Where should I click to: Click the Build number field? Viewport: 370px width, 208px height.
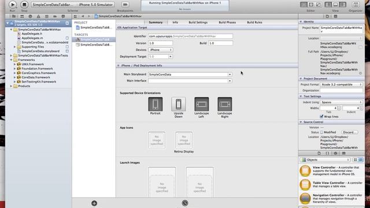point(221,43)
